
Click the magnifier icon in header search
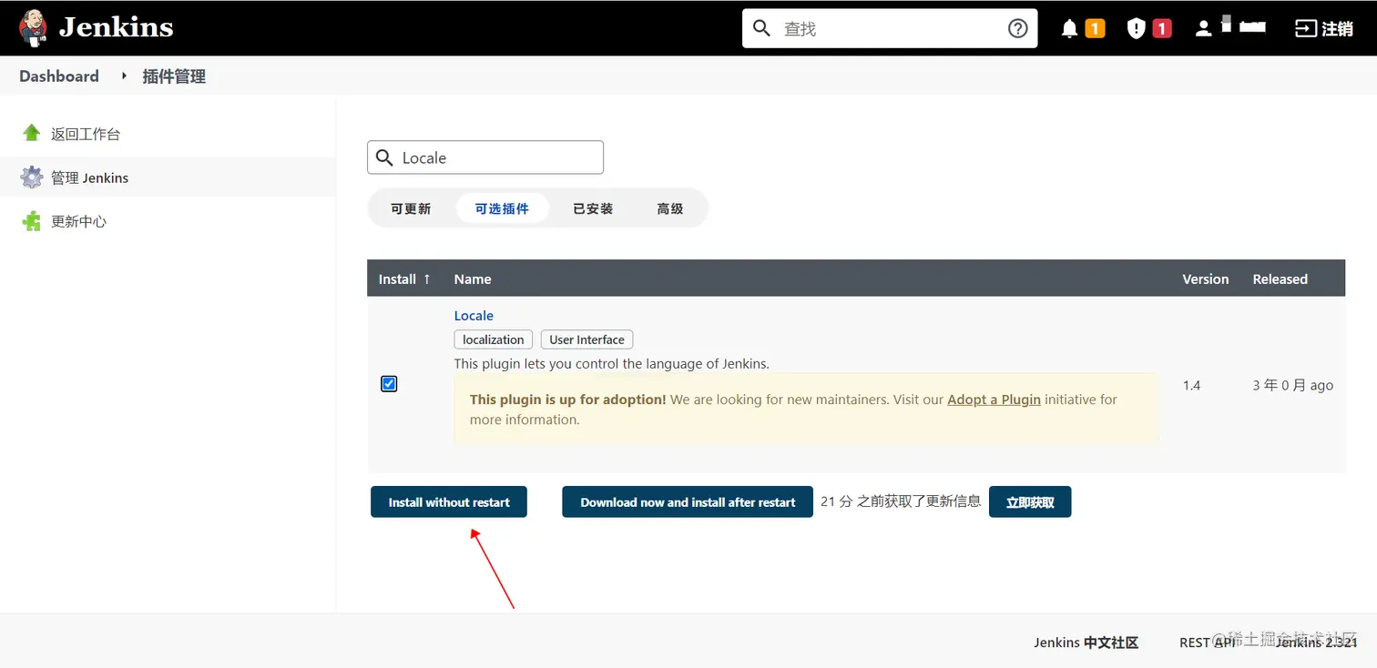761,28
